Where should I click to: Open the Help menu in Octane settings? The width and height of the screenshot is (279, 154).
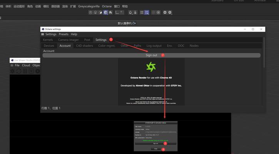(74, 34)
